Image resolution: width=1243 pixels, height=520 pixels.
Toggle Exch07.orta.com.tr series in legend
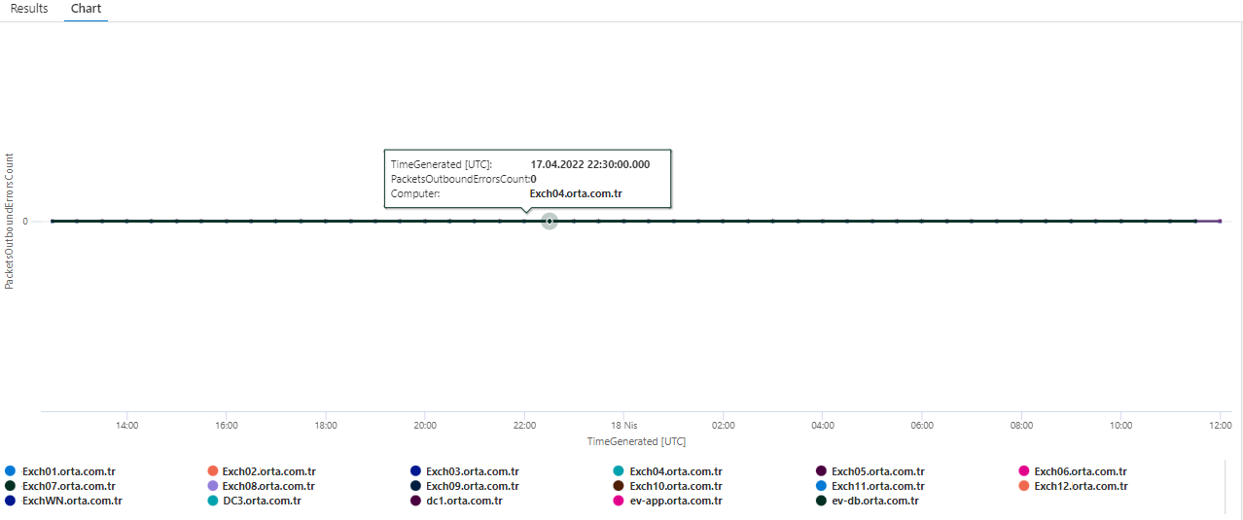pos(60,486)
